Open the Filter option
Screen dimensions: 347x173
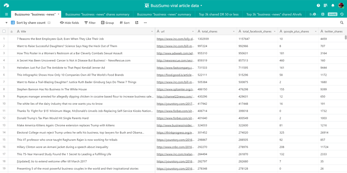tap(90, 23)
